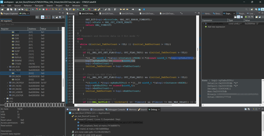The height and width of the screenshot is (136, 264).
Task: Expand the hspi->pTxBuffPtr expression
Action: pyautogui.click(x=203, y=24)
